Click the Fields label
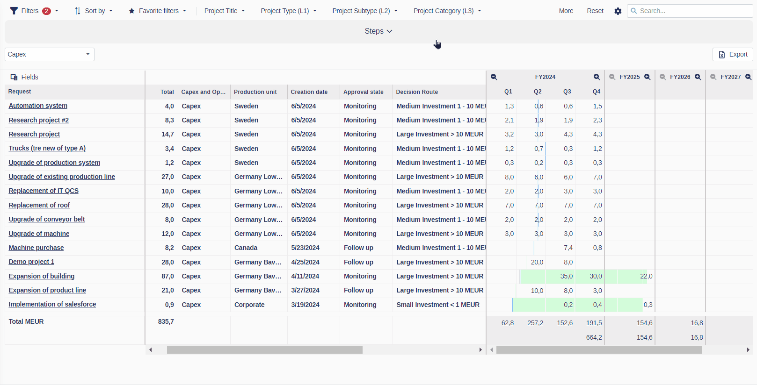This screenshot has height=385, width=757. [29, 77]
